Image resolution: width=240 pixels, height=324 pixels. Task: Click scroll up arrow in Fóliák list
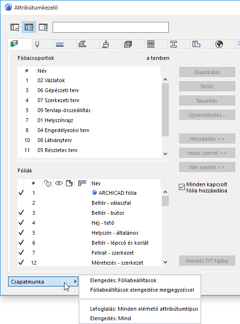[166, 192]
